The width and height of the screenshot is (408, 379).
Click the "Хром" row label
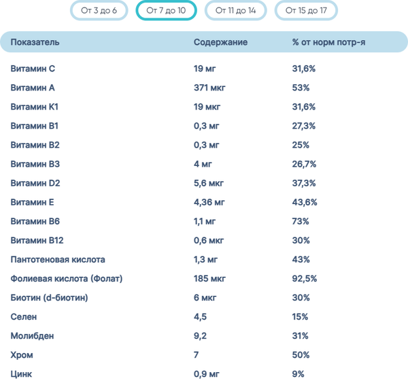[22, 355]
